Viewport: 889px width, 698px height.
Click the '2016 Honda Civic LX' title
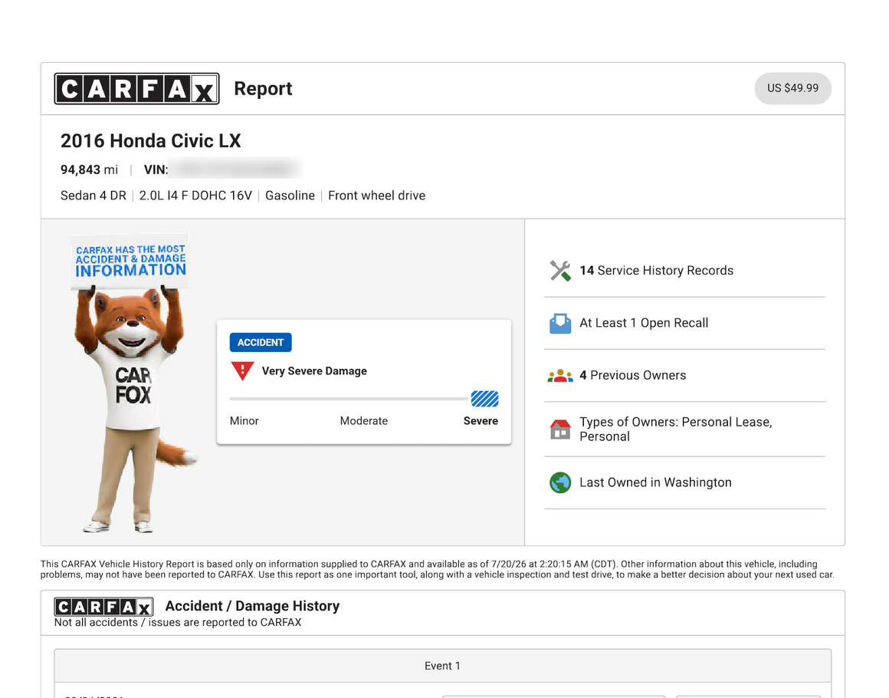tap(151, 140)
